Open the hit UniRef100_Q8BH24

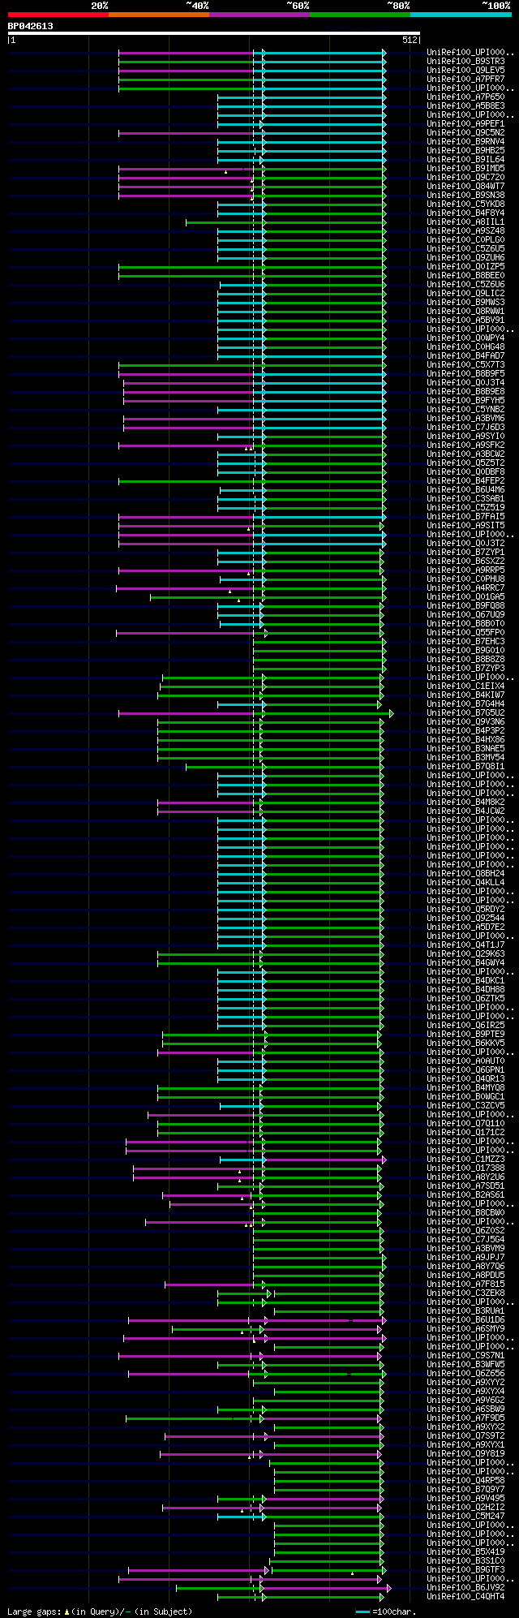click(465, 874)
